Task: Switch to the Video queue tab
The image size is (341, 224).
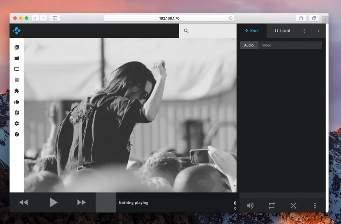Action: click(266, 45)
